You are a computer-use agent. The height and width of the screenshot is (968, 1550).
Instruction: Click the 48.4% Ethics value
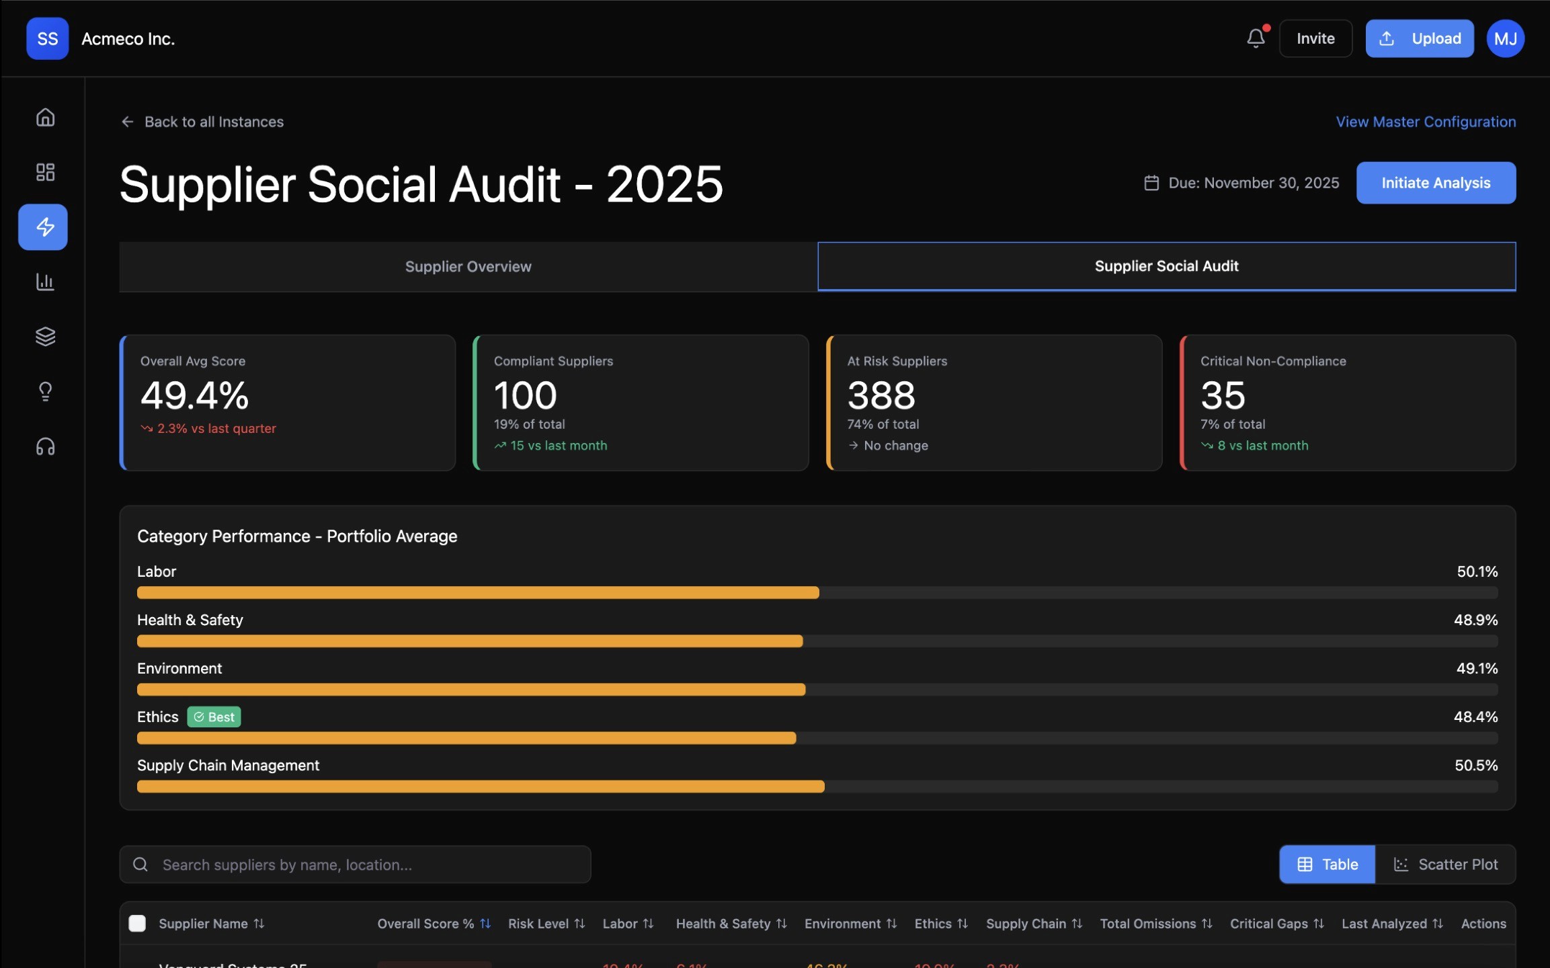[x=1475, y=717]
